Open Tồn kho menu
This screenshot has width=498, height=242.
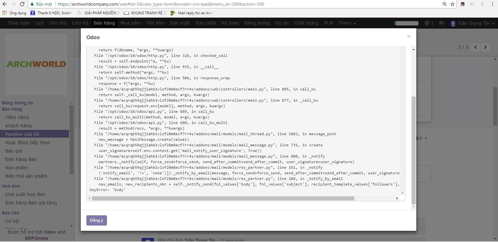point(155,23)
